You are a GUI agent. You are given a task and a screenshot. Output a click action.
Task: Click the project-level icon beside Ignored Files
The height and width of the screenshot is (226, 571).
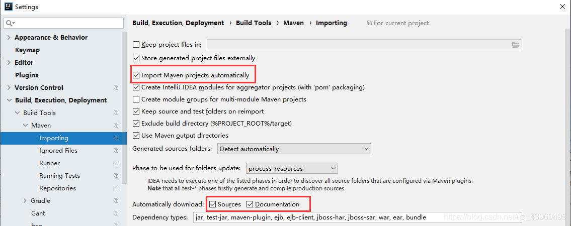tap(116, 151)
